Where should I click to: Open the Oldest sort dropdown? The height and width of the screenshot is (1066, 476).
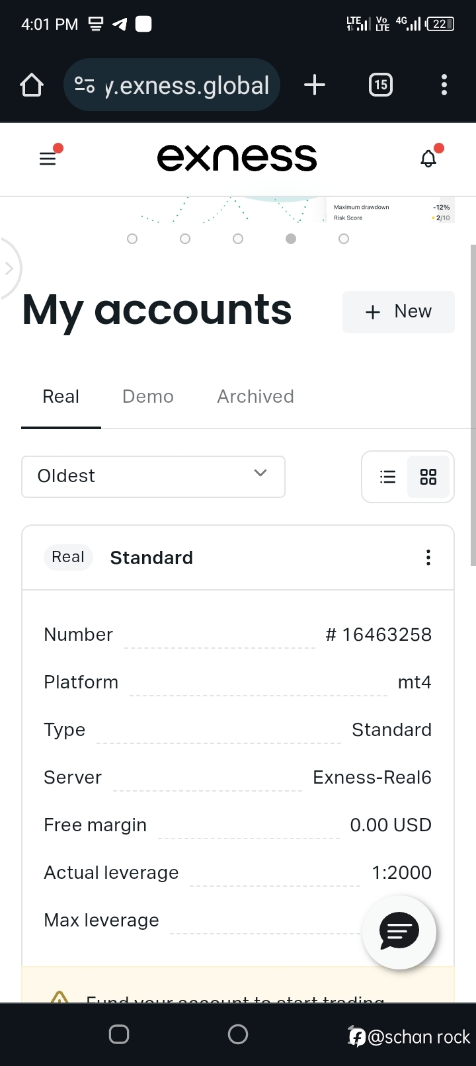pos(153,476)
